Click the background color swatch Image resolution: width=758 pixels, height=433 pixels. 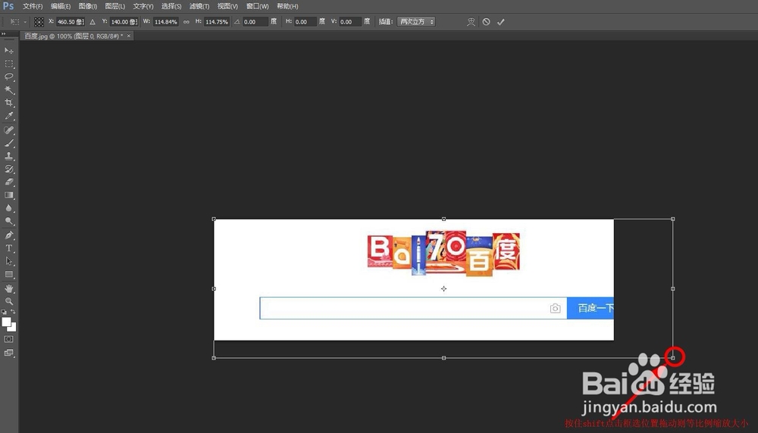pyautogui.click(x=14, y=329)
